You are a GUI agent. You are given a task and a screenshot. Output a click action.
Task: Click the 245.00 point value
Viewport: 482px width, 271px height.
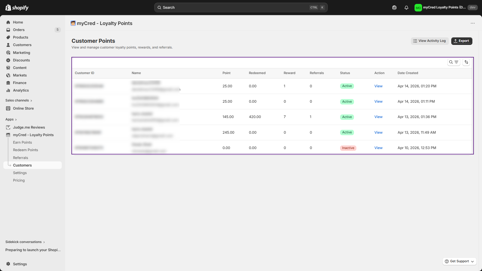click(228, 132)
